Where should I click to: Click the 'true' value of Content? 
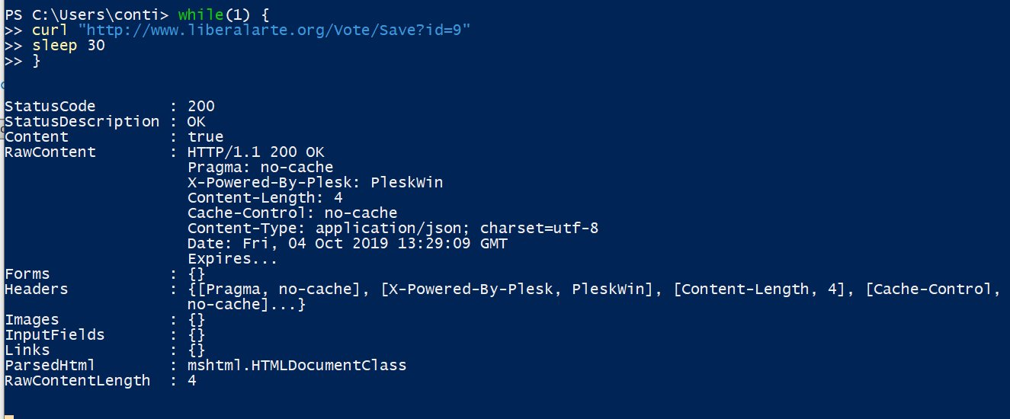point(205,136)
